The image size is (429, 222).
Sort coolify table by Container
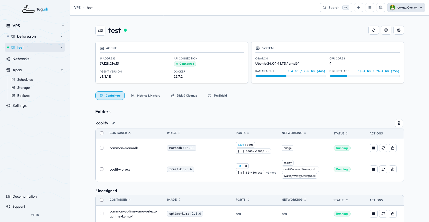click(x=120, y=133)
